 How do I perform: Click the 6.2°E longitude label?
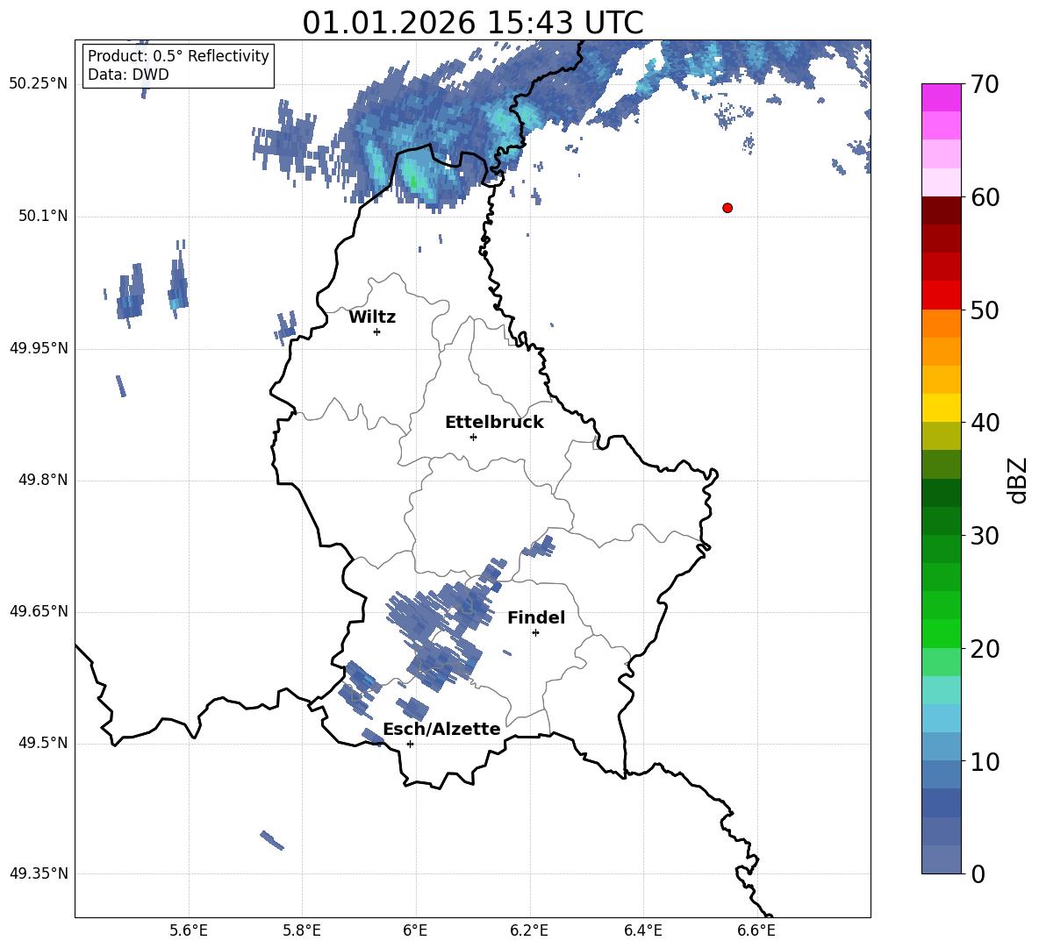click(529, 930)
